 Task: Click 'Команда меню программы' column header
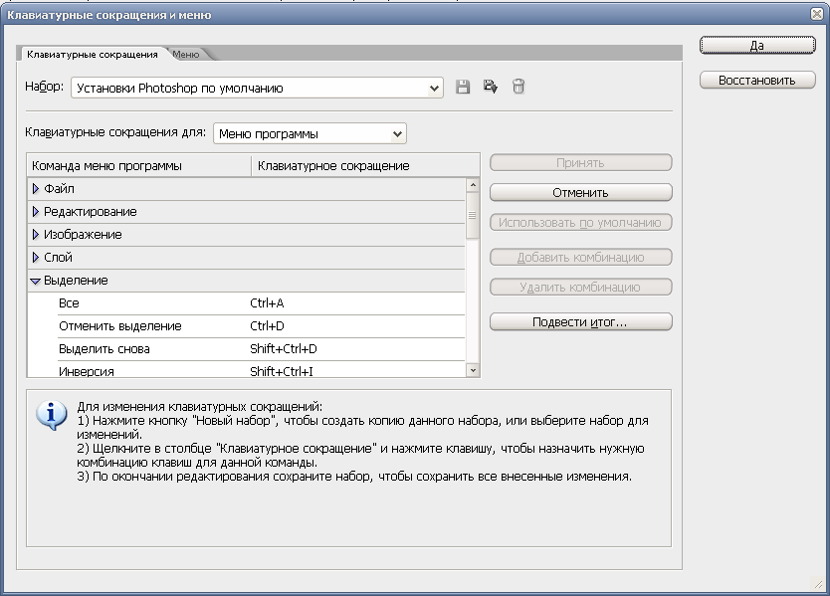138,166
